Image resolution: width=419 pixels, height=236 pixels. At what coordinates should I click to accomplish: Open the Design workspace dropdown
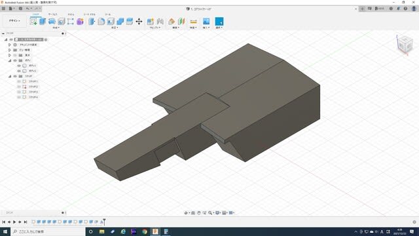coord(14,20)
